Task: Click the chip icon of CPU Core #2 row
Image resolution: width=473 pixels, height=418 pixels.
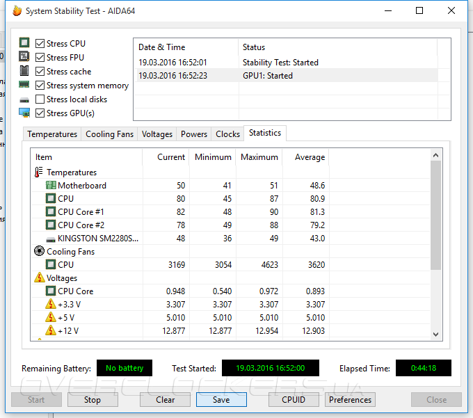Action: pos(51,225)
